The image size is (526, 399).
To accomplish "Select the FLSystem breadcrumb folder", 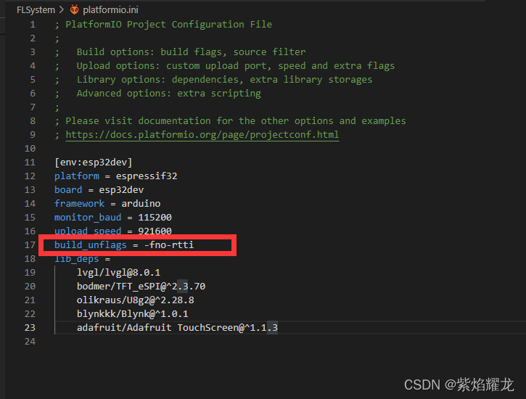I will click(36, 9).
